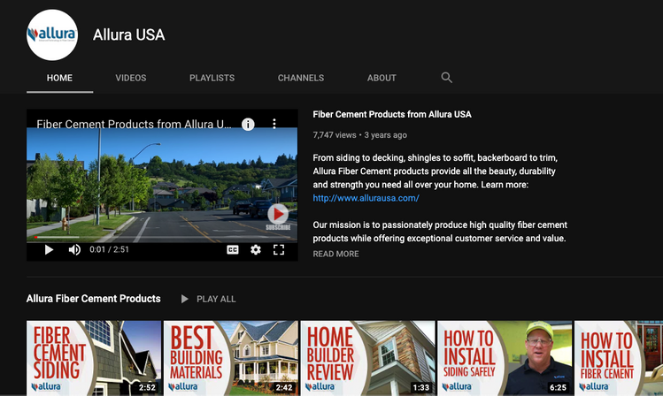Viewport: 663px width, 396px height.
Task: Click the Allura channel avatar logo
Action: click(52, 35)
